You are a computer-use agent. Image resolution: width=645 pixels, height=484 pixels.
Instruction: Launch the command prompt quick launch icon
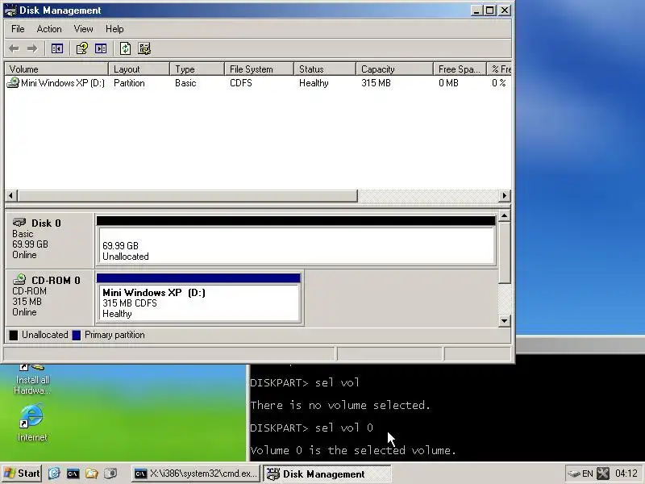(x=73, y=474)
